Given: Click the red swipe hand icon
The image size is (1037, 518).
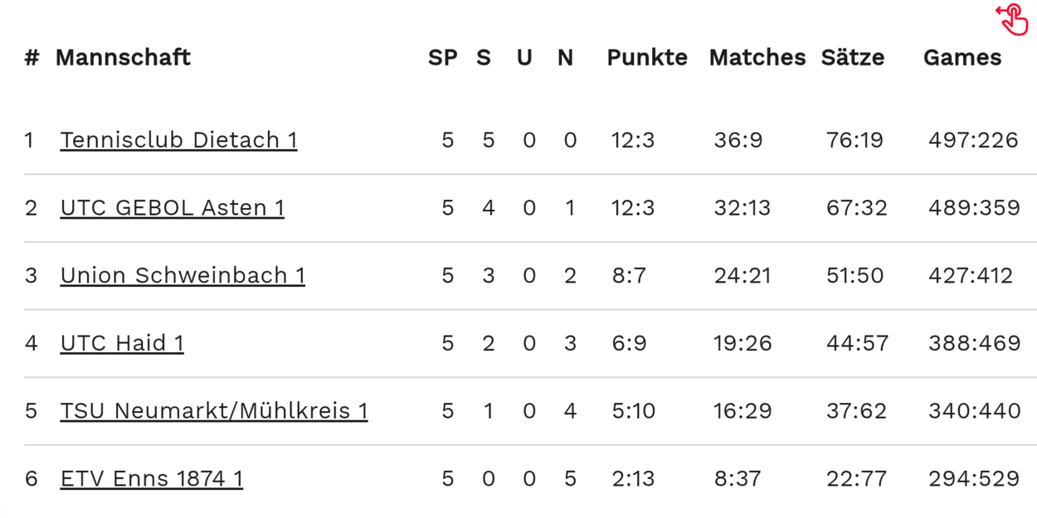Looking at the screenshot, I should (x=1012, y=19).
